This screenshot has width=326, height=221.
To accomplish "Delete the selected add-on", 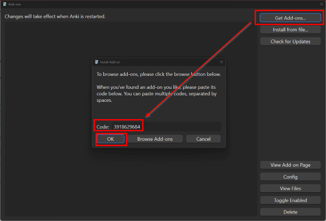I will (290, 212).
